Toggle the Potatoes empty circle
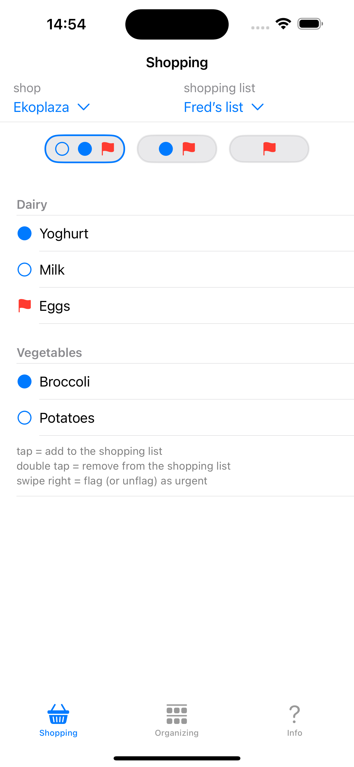Screen dimensions: 354x767 tap(24, 418)
